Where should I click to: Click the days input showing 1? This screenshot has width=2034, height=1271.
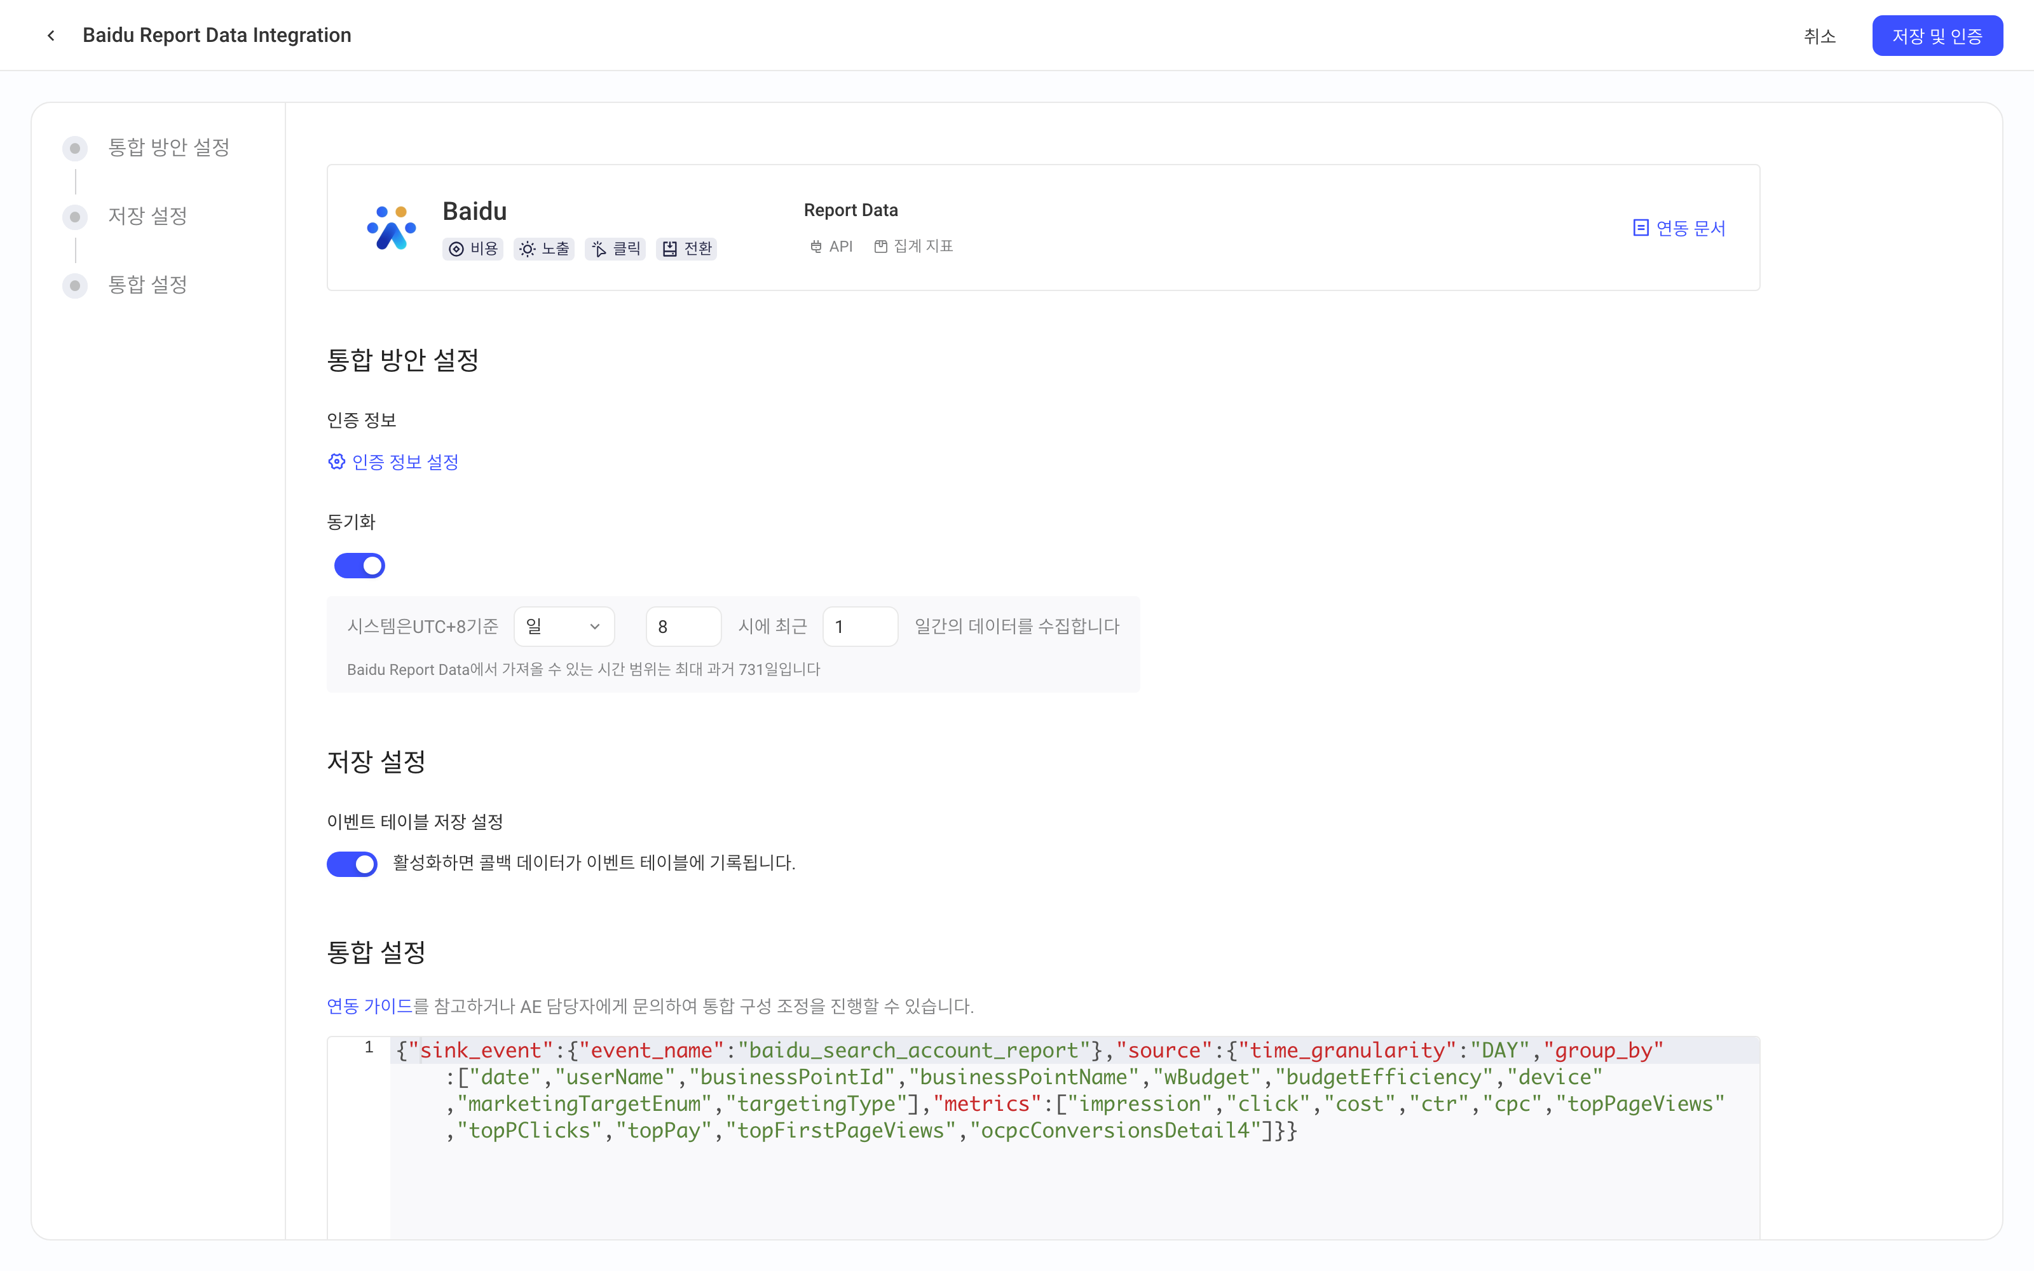point(860,627)
